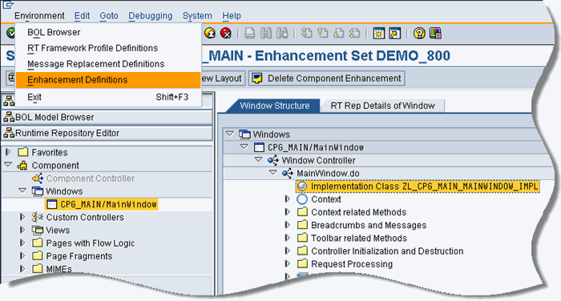Select Implementation Class ZL_CPG_MAIN_MAINWINDOW_IMPL

[418, 187]
